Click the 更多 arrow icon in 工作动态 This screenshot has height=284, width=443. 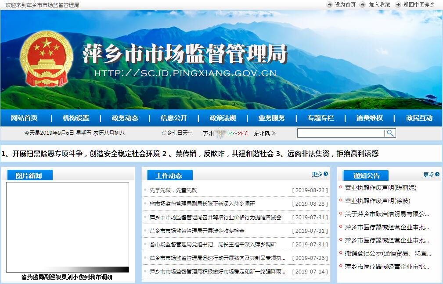click(326, 174)
